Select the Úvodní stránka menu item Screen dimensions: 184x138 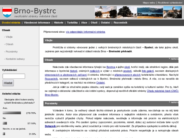tap(11, 23)
